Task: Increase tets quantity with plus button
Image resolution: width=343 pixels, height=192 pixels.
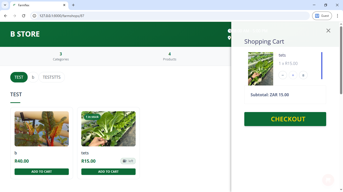Action: point(293,75)
